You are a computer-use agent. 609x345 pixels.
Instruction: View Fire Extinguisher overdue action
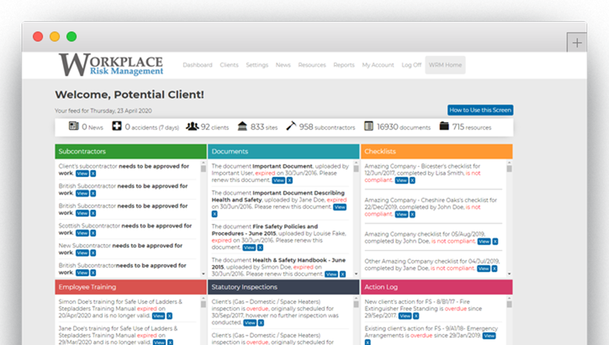click(x=405, y=316)
